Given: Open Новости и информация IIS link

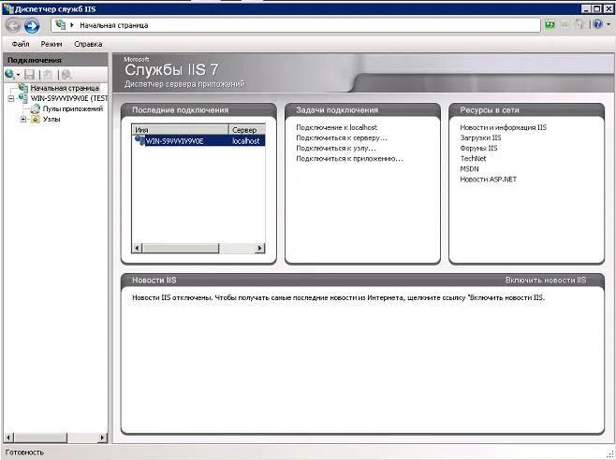Looking at the screenshot, I should (504, 127).
